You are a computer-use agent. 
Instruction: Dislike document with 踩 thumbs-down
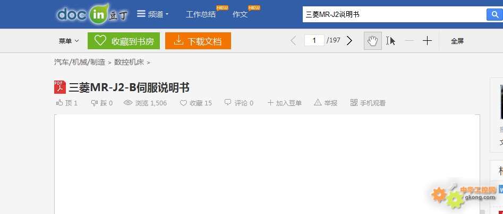pos(101,103)
